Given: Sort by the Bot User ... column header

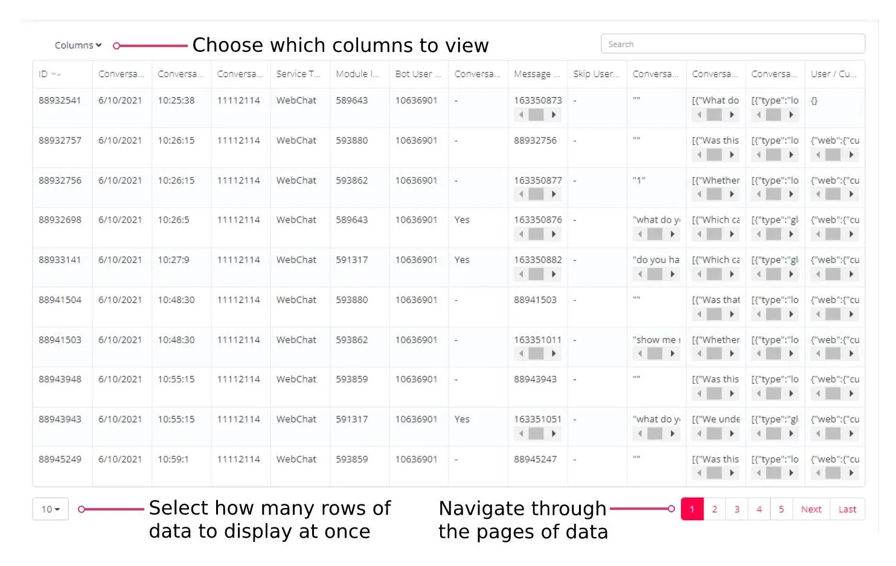Looking at the screenshot, I should [x=418, y=74].
